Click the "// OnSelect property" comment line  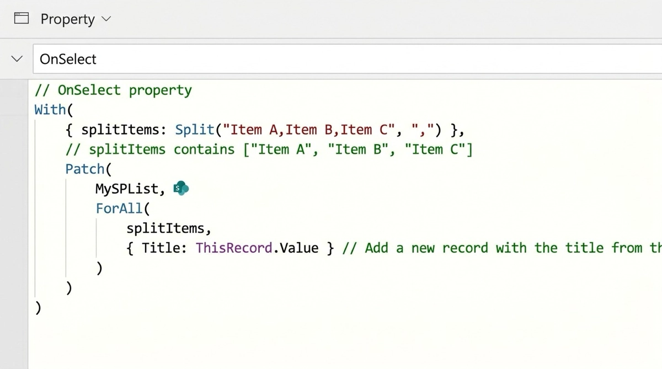click(x=113, y=90)
